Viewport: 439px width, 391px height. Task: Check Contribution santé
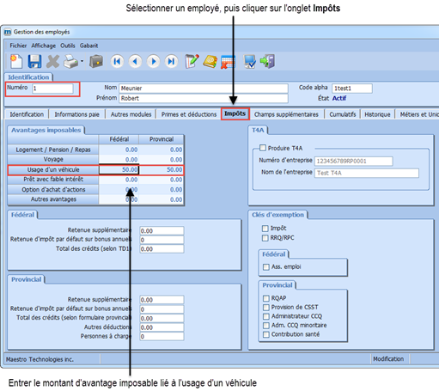pyautogui.click(x=266, y=334)
